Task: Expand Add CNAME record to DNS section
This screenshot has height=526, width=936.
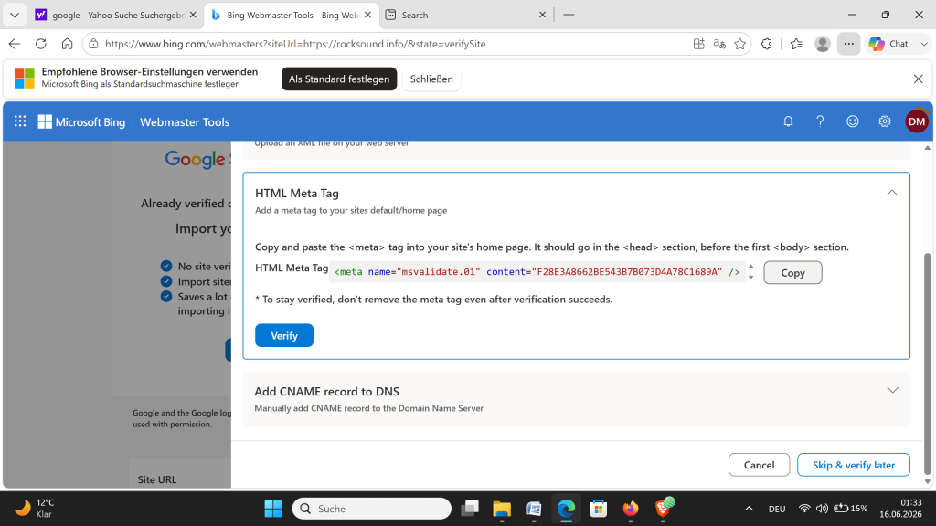Action: click(892, 390)
